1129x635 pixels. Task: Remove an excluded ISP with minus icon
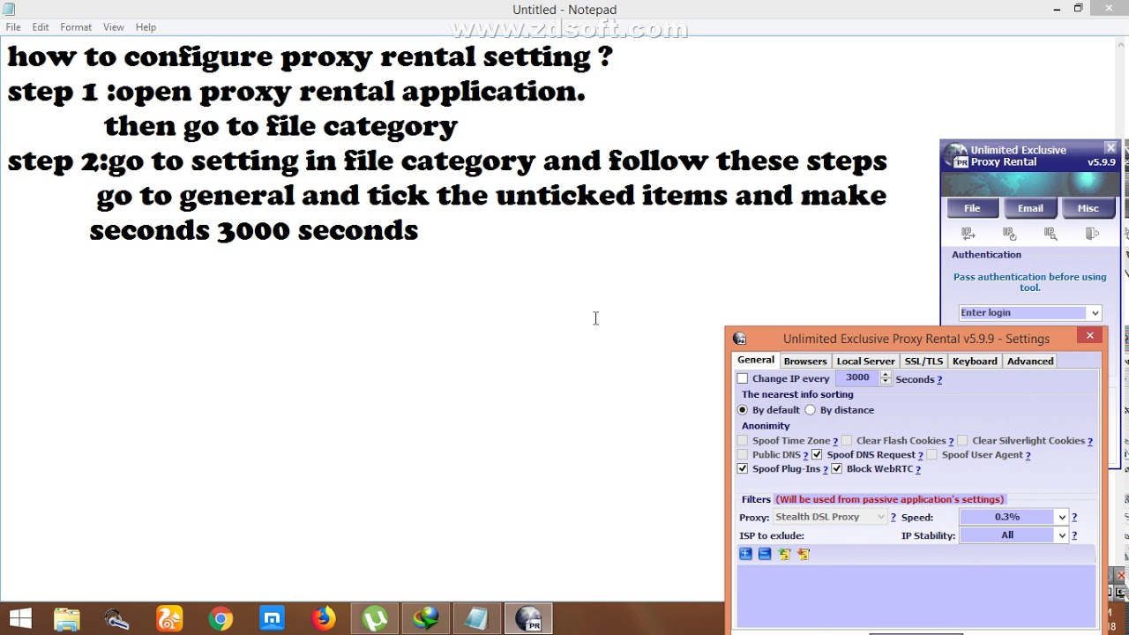click(x=765, y=554)
